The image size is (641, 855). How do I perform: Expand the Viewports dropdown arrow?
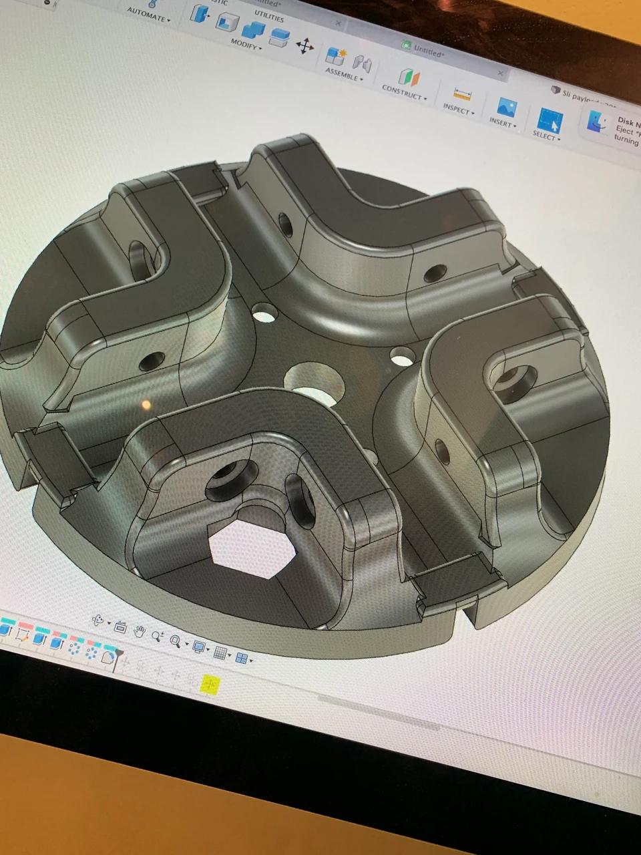pos(250,661)
